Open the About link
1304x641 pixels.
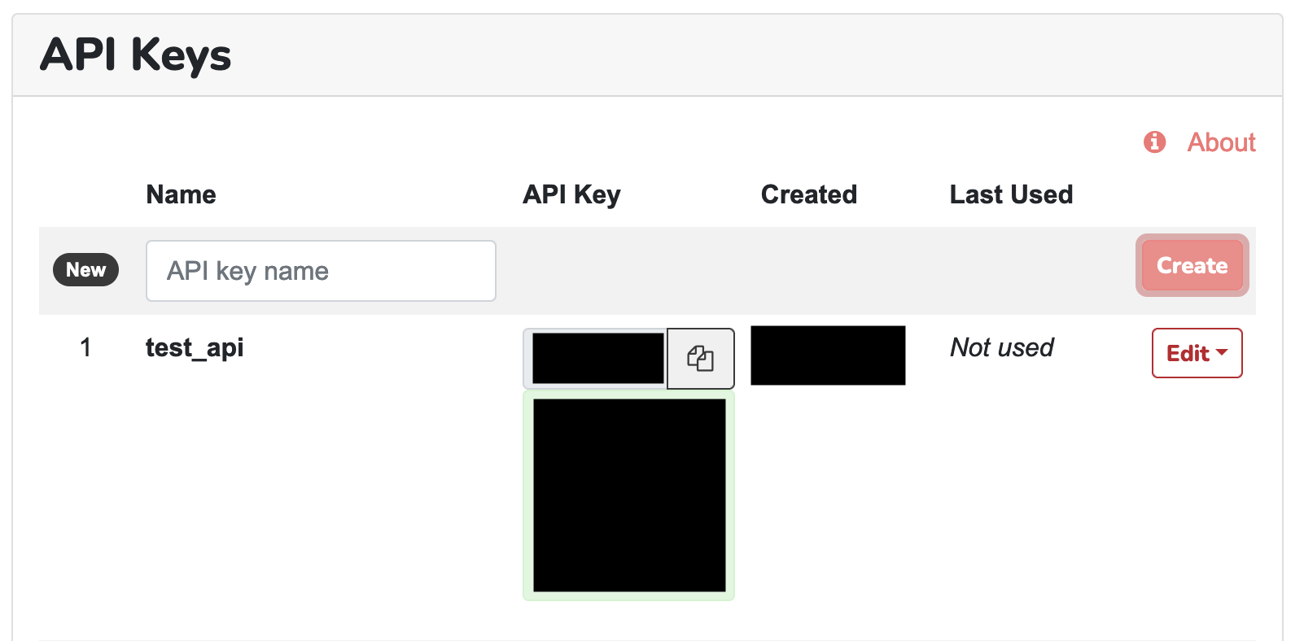[1220, 142]
